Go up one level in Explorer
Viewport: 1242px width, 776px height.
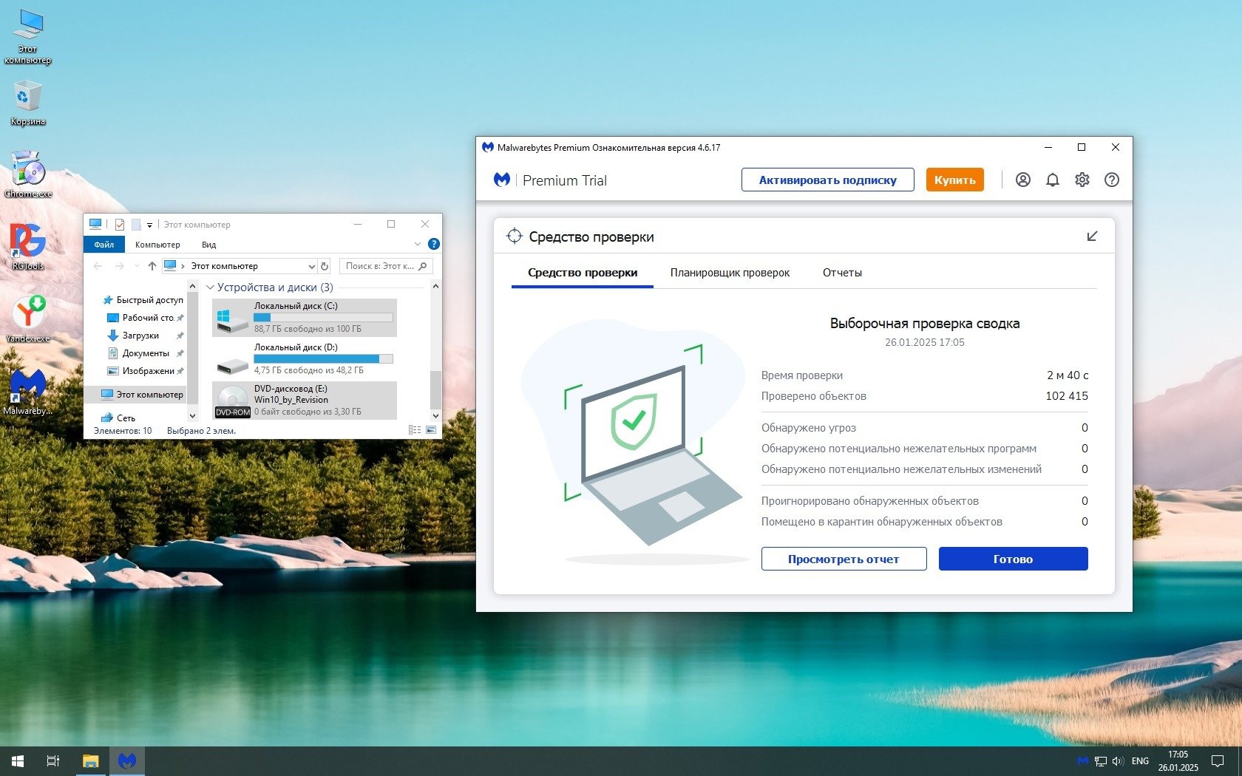(152, 266)
